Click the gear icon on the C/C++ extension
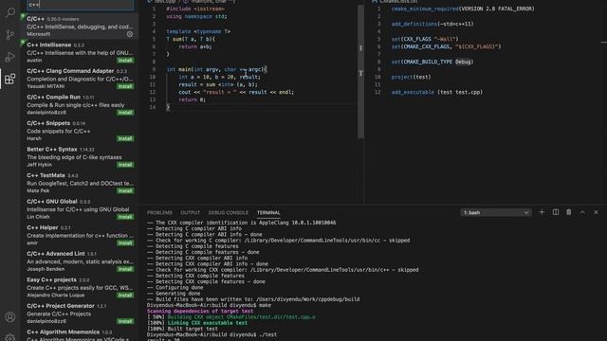Screen dimensions: 607x341 (130, 34)
